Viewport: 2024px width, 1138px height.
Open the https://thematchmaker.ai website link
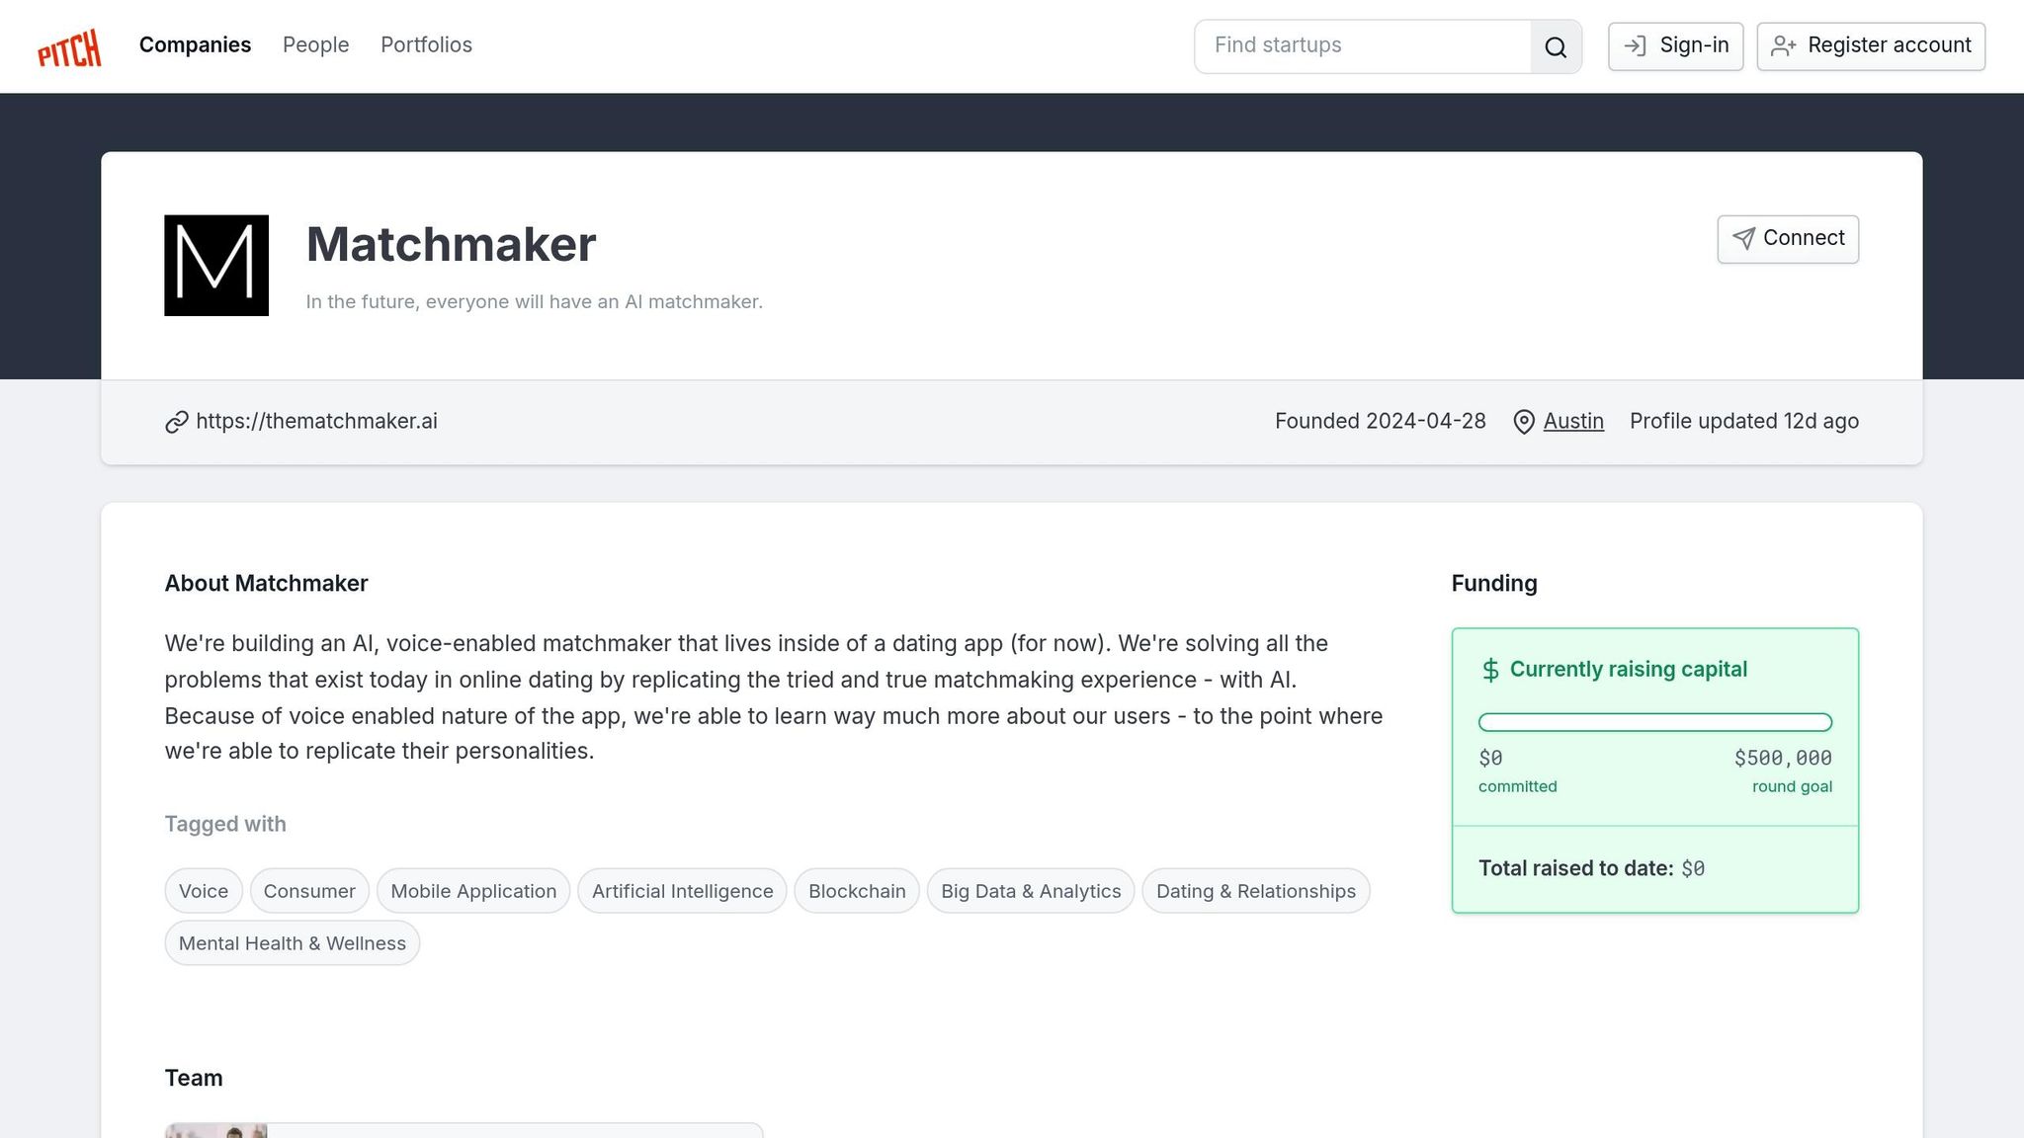pos(316,422)
